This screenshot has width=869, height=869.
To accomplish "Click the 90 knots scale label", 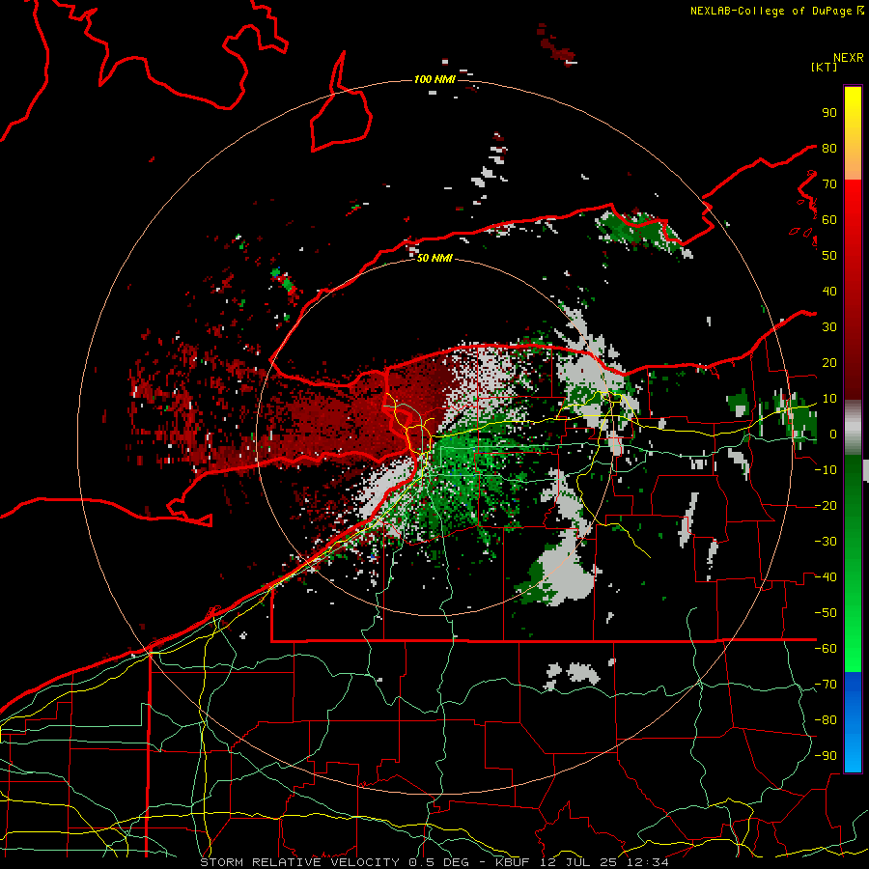I will tap(829, 113).
